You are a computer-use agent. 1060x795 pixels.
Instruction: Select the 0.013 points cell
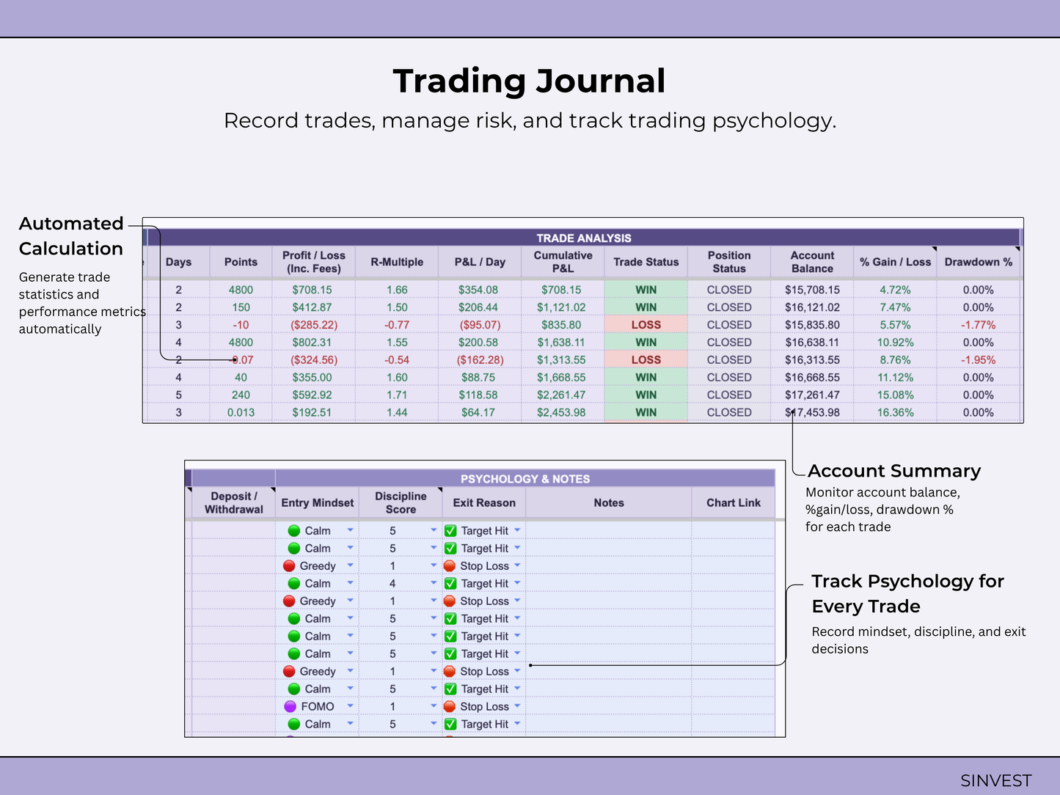click(241, 412)
